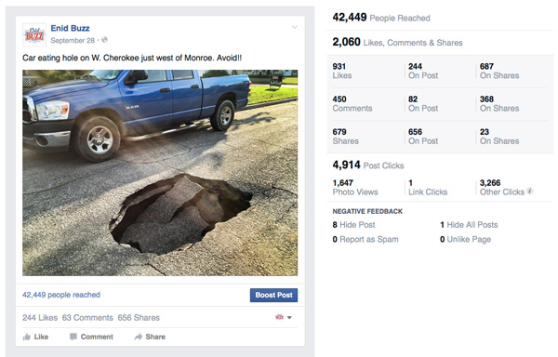
Task: Click the Comment button
Action: [x=91, y=337]
